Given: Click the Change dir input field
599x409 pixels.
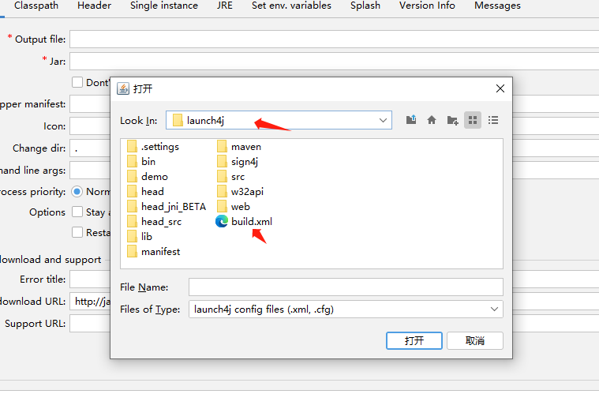Looking at the screenshot, I should point(90,148).
